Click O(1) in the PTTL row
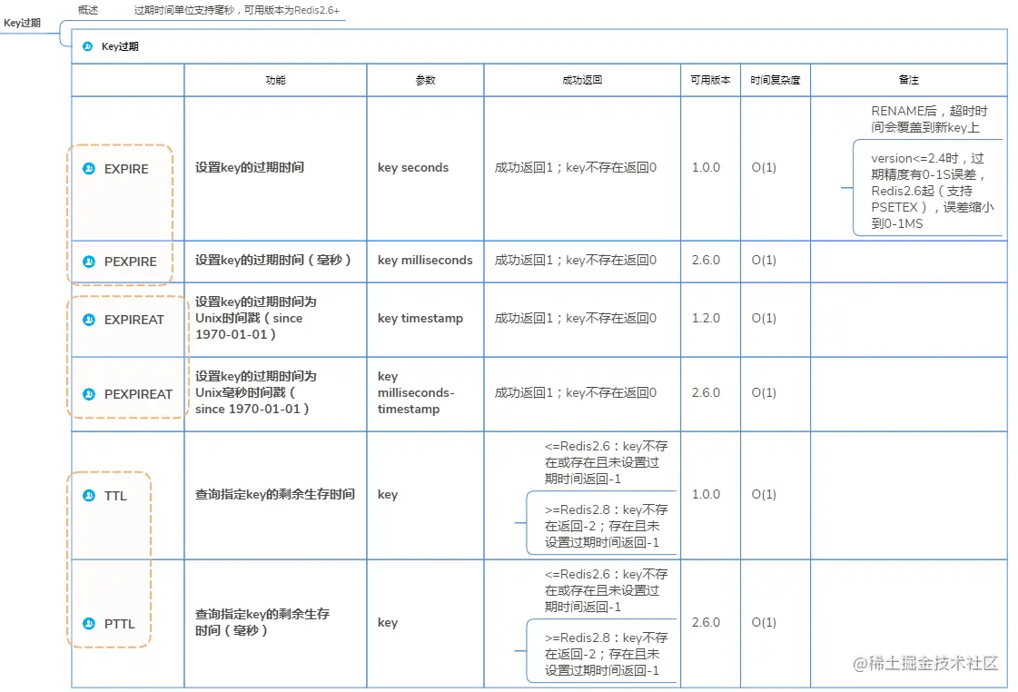The width and height of the screenshot is (1018, 692). [764, 623]
